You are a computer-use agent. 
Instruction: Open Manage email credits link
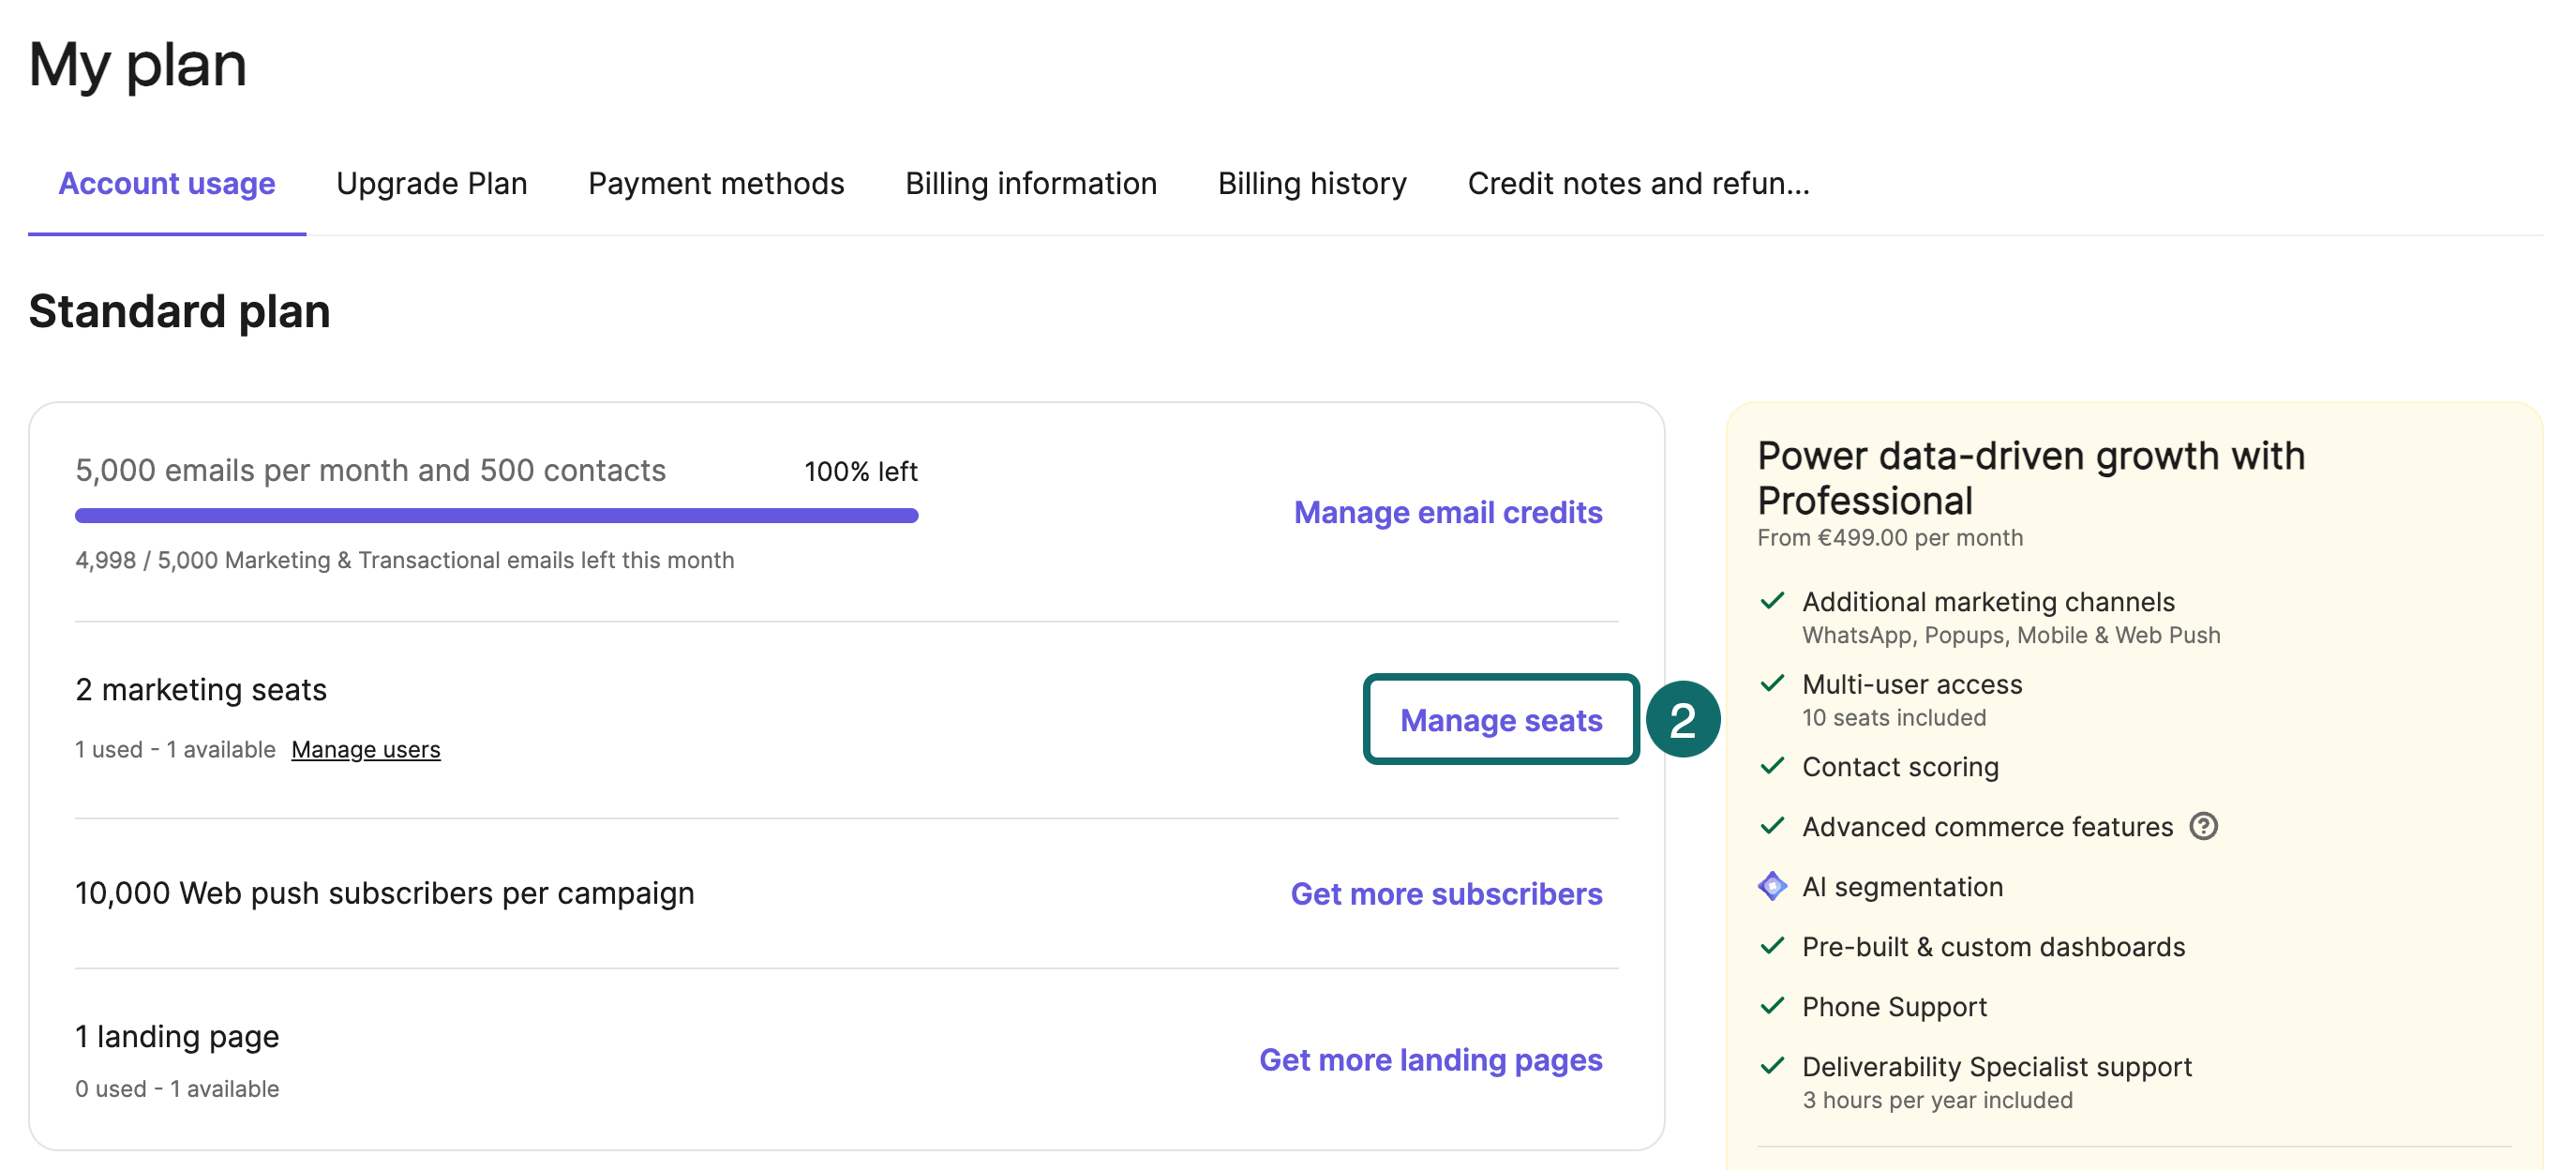point(1447,512)
